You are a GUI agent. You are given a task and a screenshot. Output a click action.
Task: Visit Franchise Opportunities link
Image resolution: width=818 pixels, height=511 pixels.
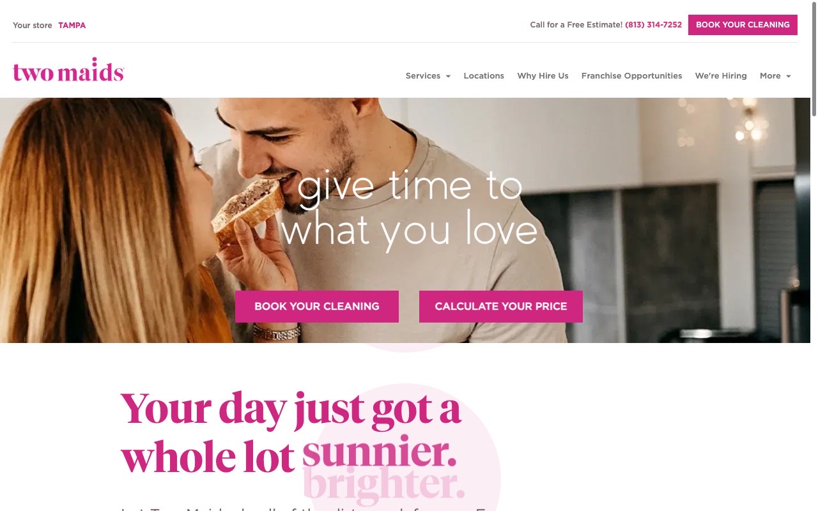pos(631,75)
